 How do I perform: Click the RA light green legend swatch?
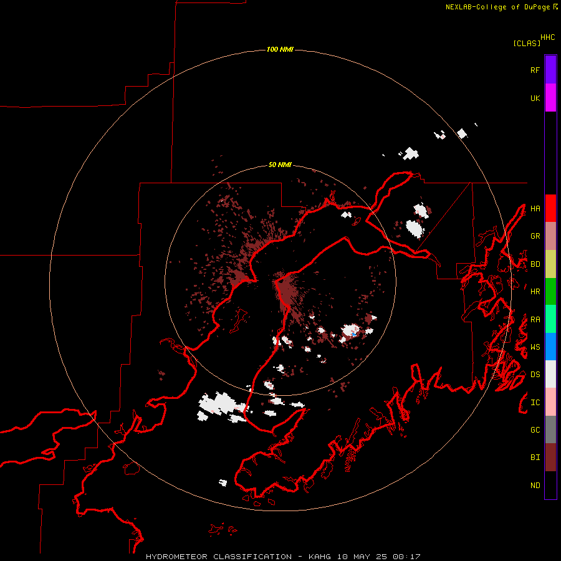[550, 319]
